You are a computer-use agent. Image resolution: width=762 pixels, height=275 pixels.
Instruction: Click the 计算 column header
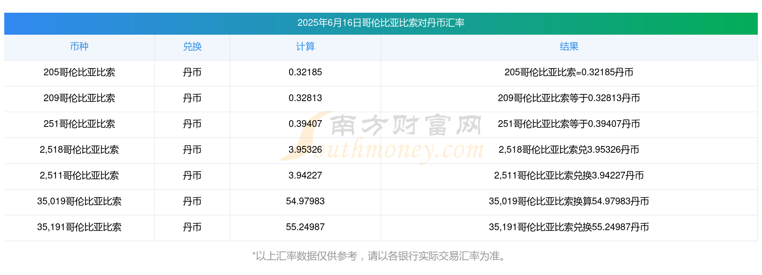pos(305,47)
